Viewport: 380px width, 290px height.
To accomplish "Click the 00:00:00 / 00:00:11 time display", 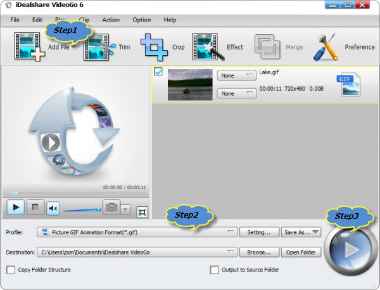I will (125, 187).
